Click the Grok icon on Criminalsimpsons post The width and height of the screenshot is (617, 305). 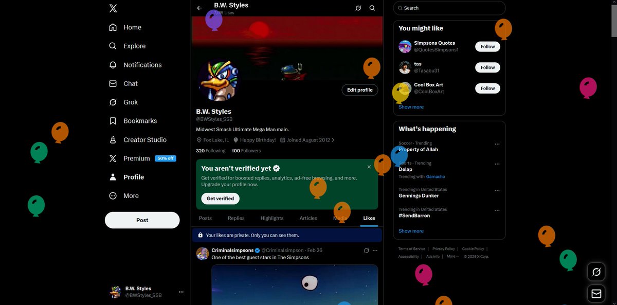coord(367,250)
